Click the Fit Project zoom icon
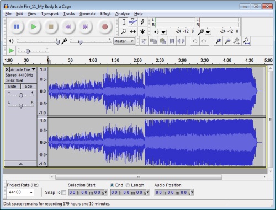 coord(246,41)
